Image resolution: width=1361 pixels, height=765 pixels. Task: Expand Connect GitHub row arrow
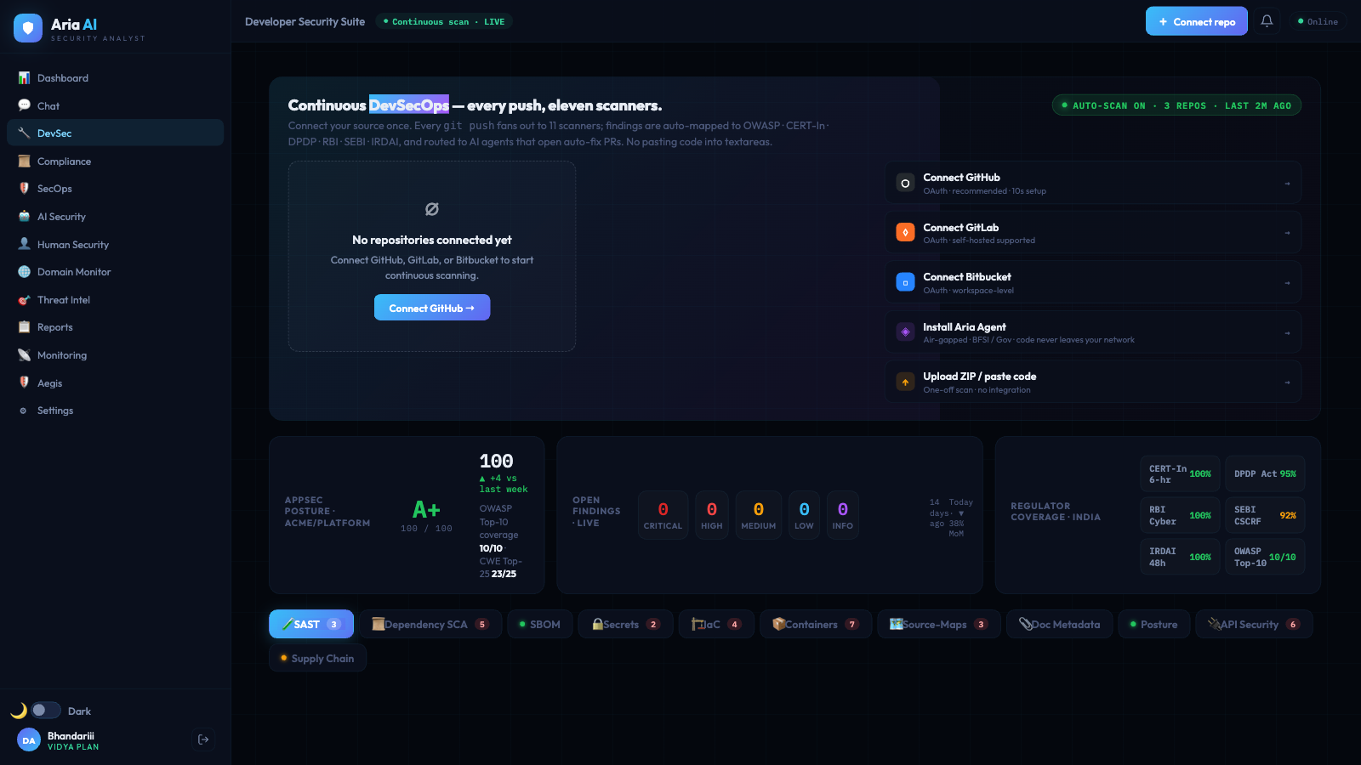(x=1287, y=183)
